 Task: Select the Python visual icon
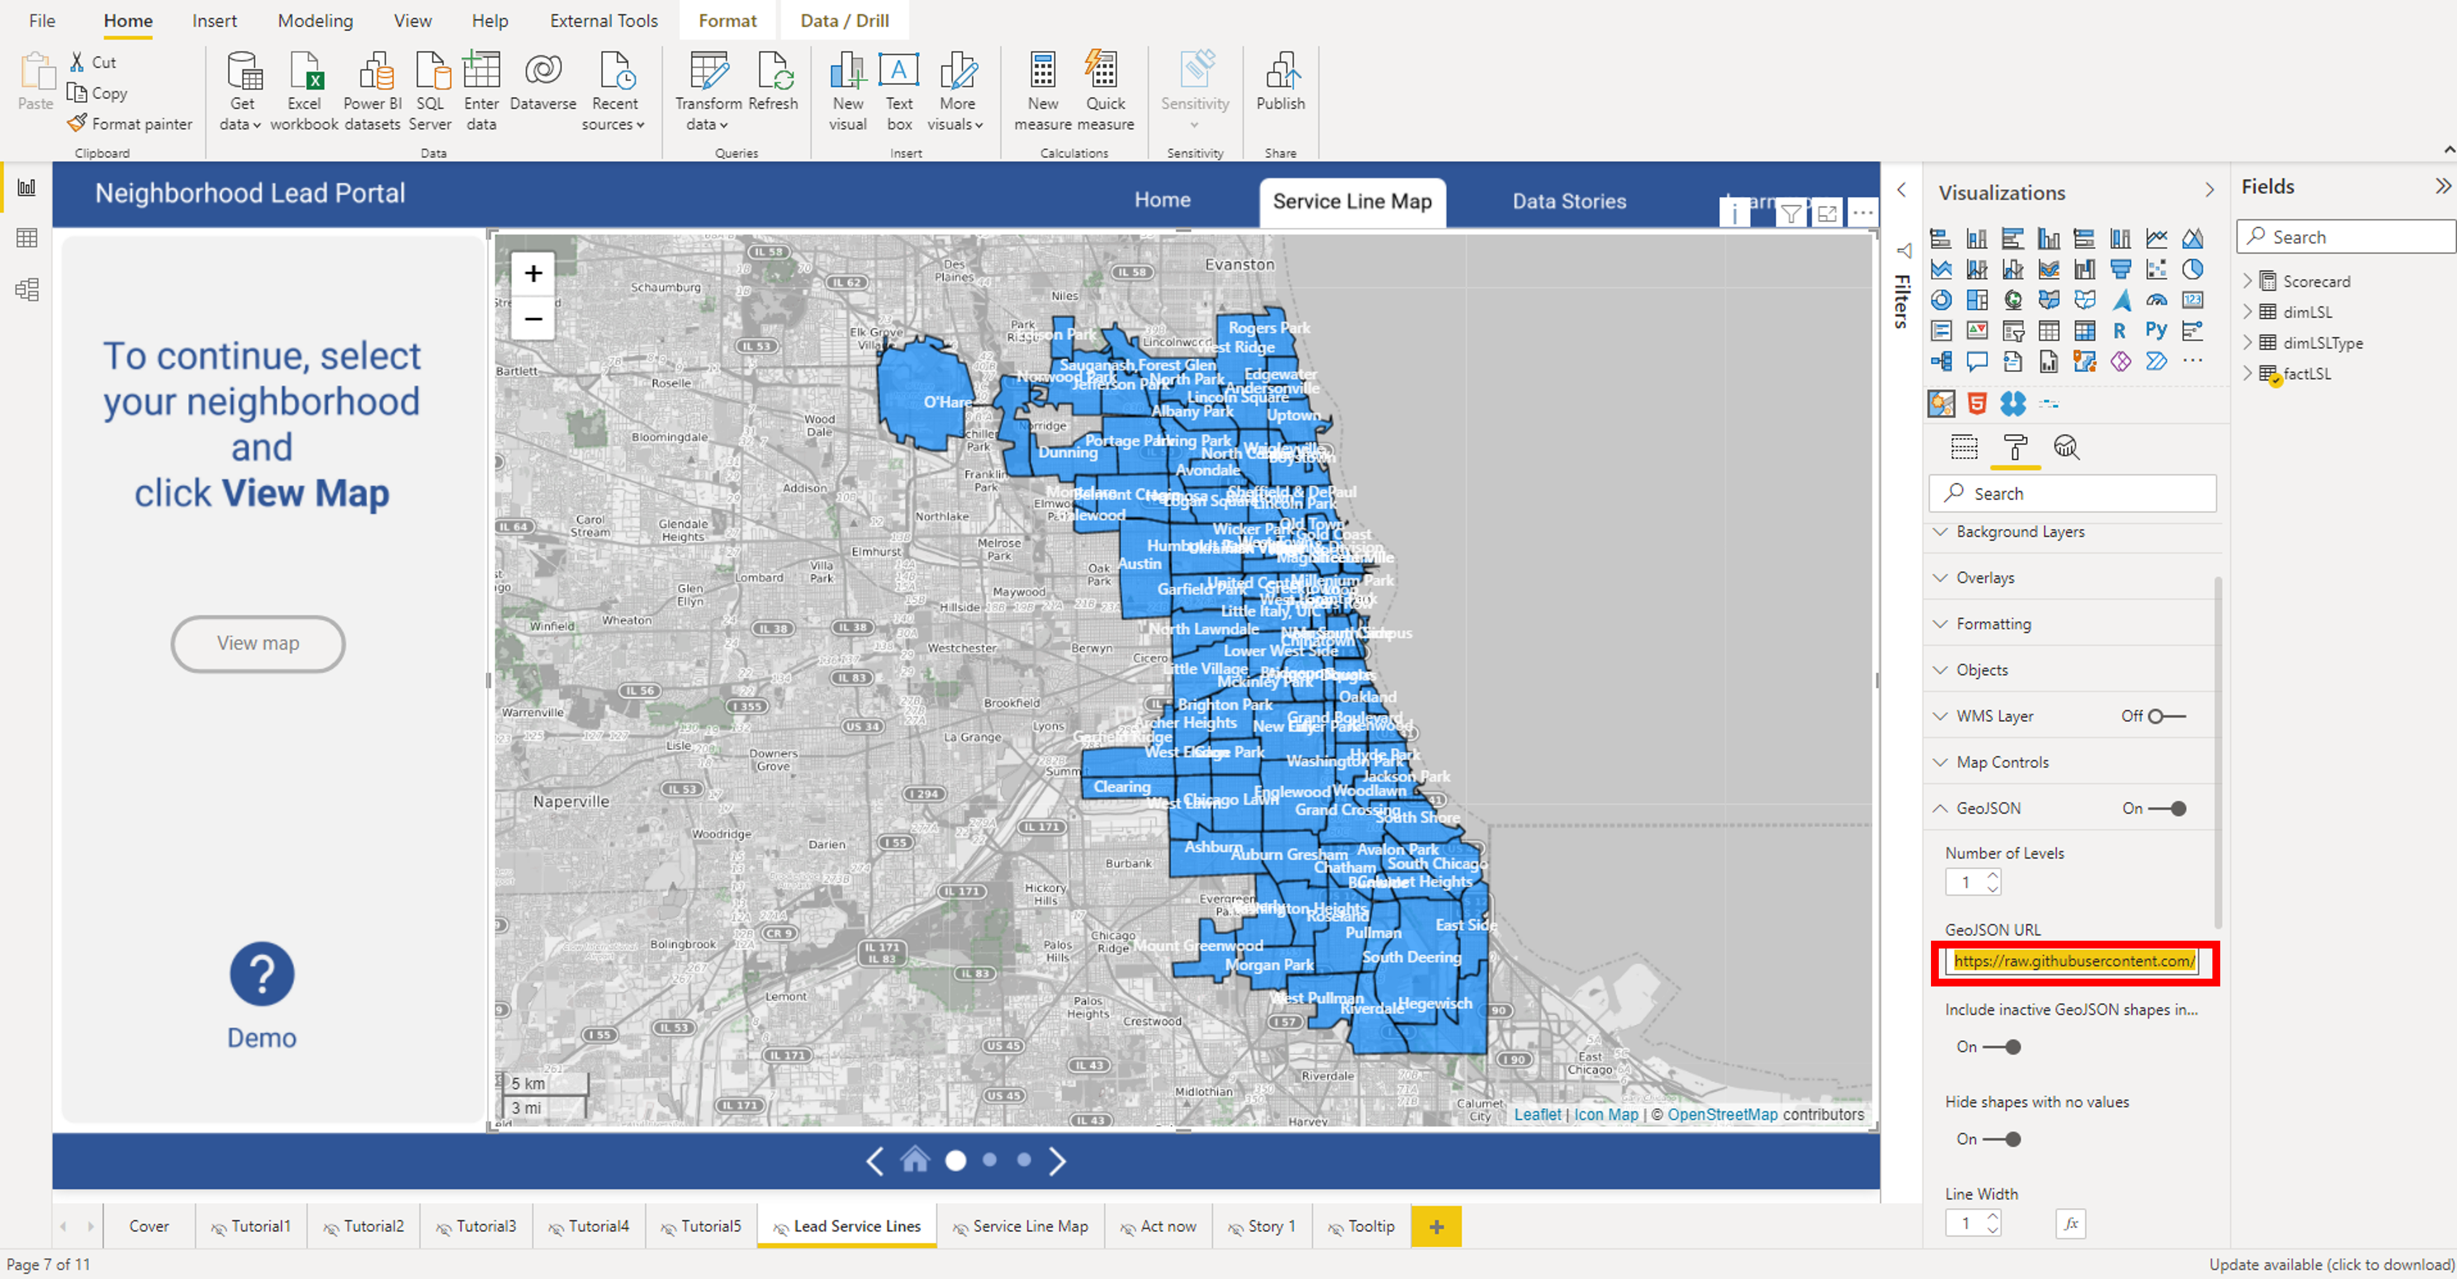(2155, 331)
